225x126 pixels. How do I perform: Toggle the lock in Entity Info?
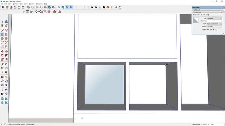tap(211, 29)
